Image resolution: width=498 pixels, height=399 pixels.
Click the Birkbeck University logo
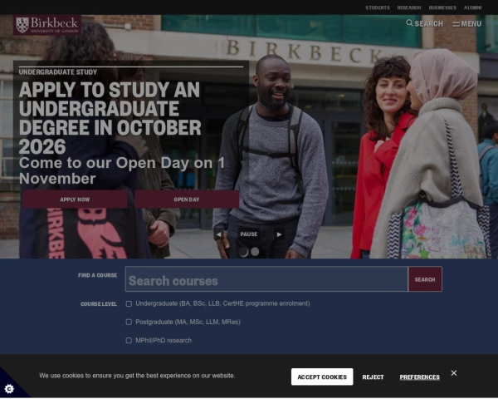[x=47, y=25]
